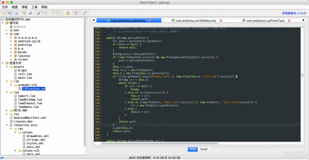Open the 工具 menu
This screenshot has height=160, width=309.
34,7
